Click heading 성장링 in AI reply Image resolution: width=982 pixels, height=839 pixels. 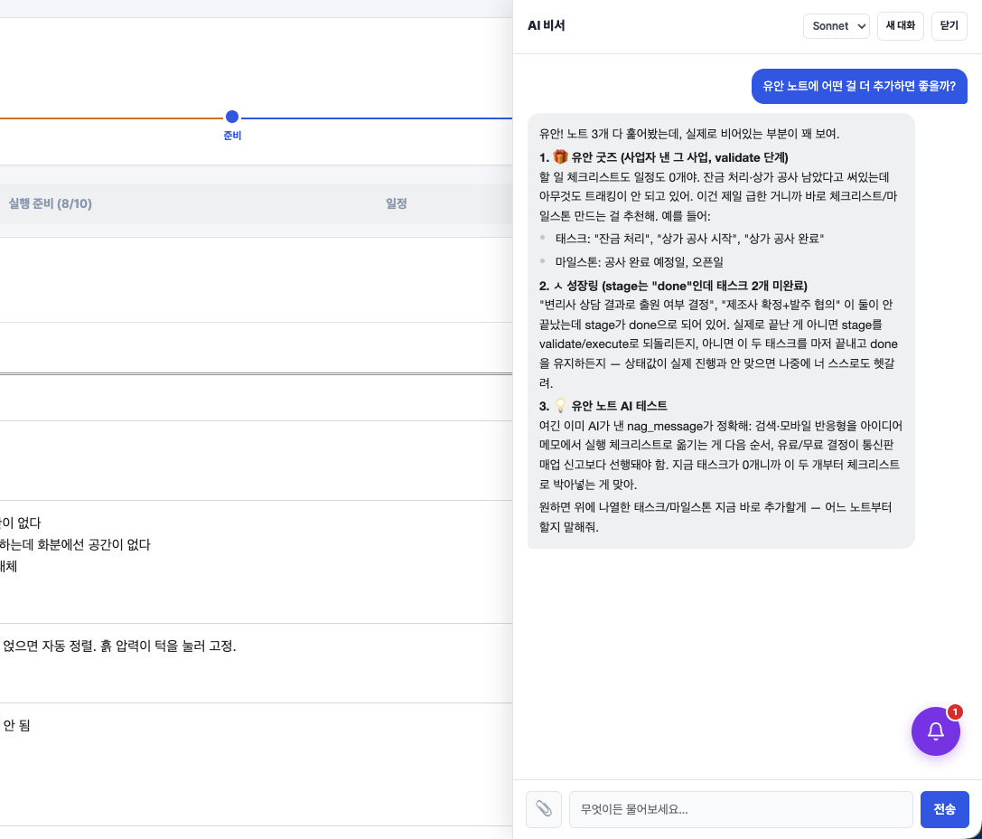pyautogui.click(x=673, y=286)
